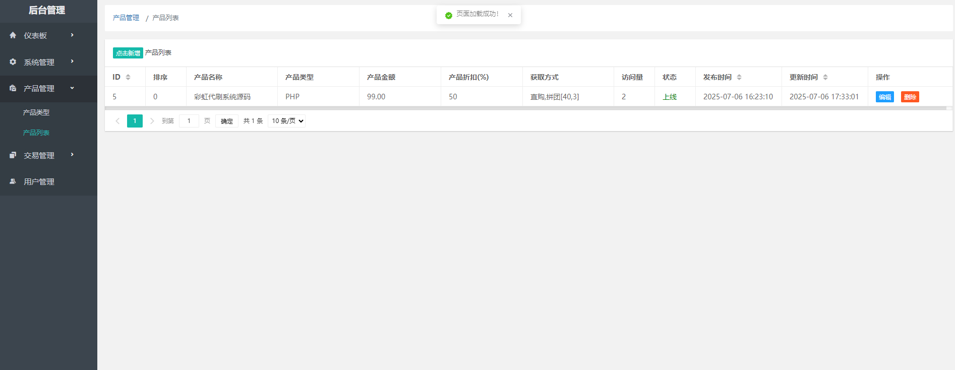Image resolution: width=955 pixels, height=370 pixels.
Task: Click the 点击新增 button
Action: click(x=128, y=53)
